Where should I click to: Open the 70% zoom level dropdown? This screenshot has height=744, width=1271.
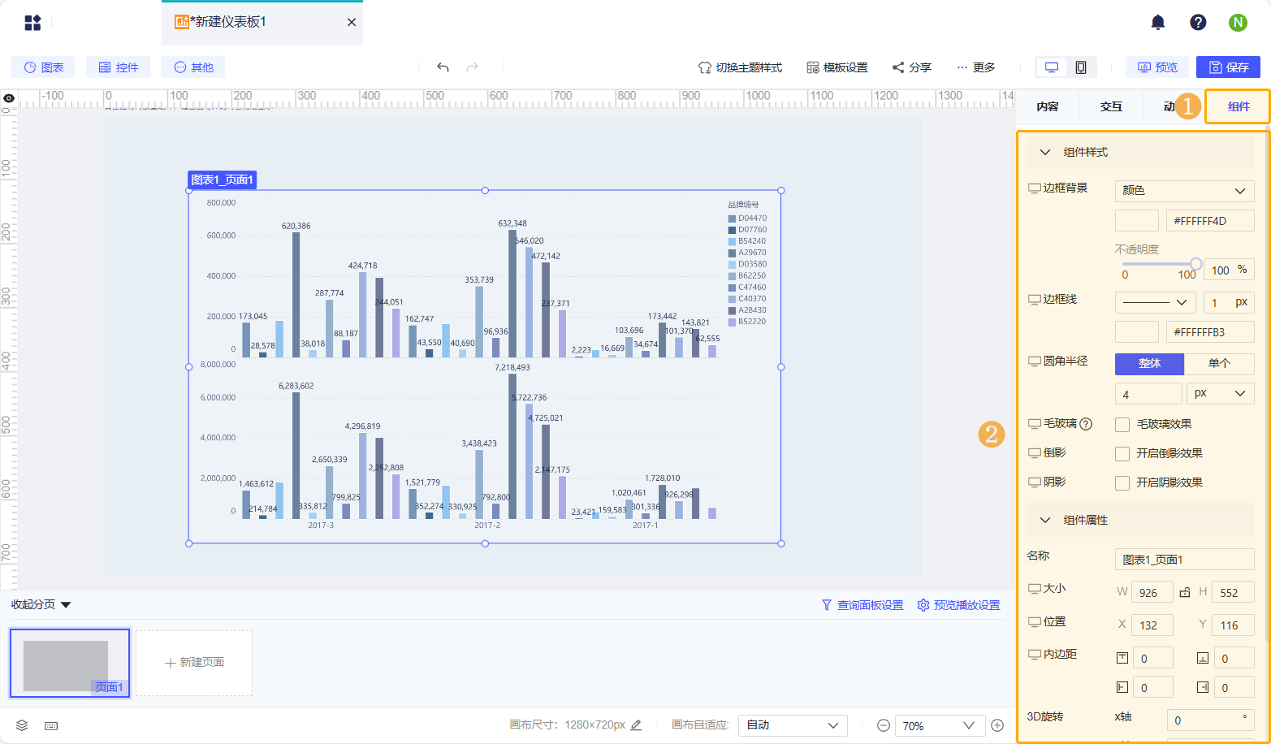[x=940, y=725]
